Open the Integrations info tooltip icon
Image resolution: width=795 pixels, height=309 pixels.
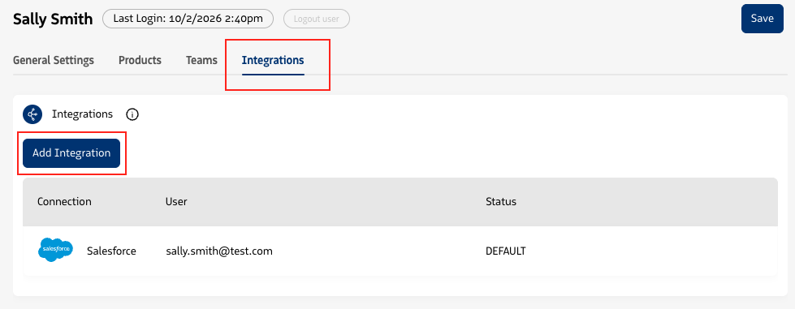point(132,114)
